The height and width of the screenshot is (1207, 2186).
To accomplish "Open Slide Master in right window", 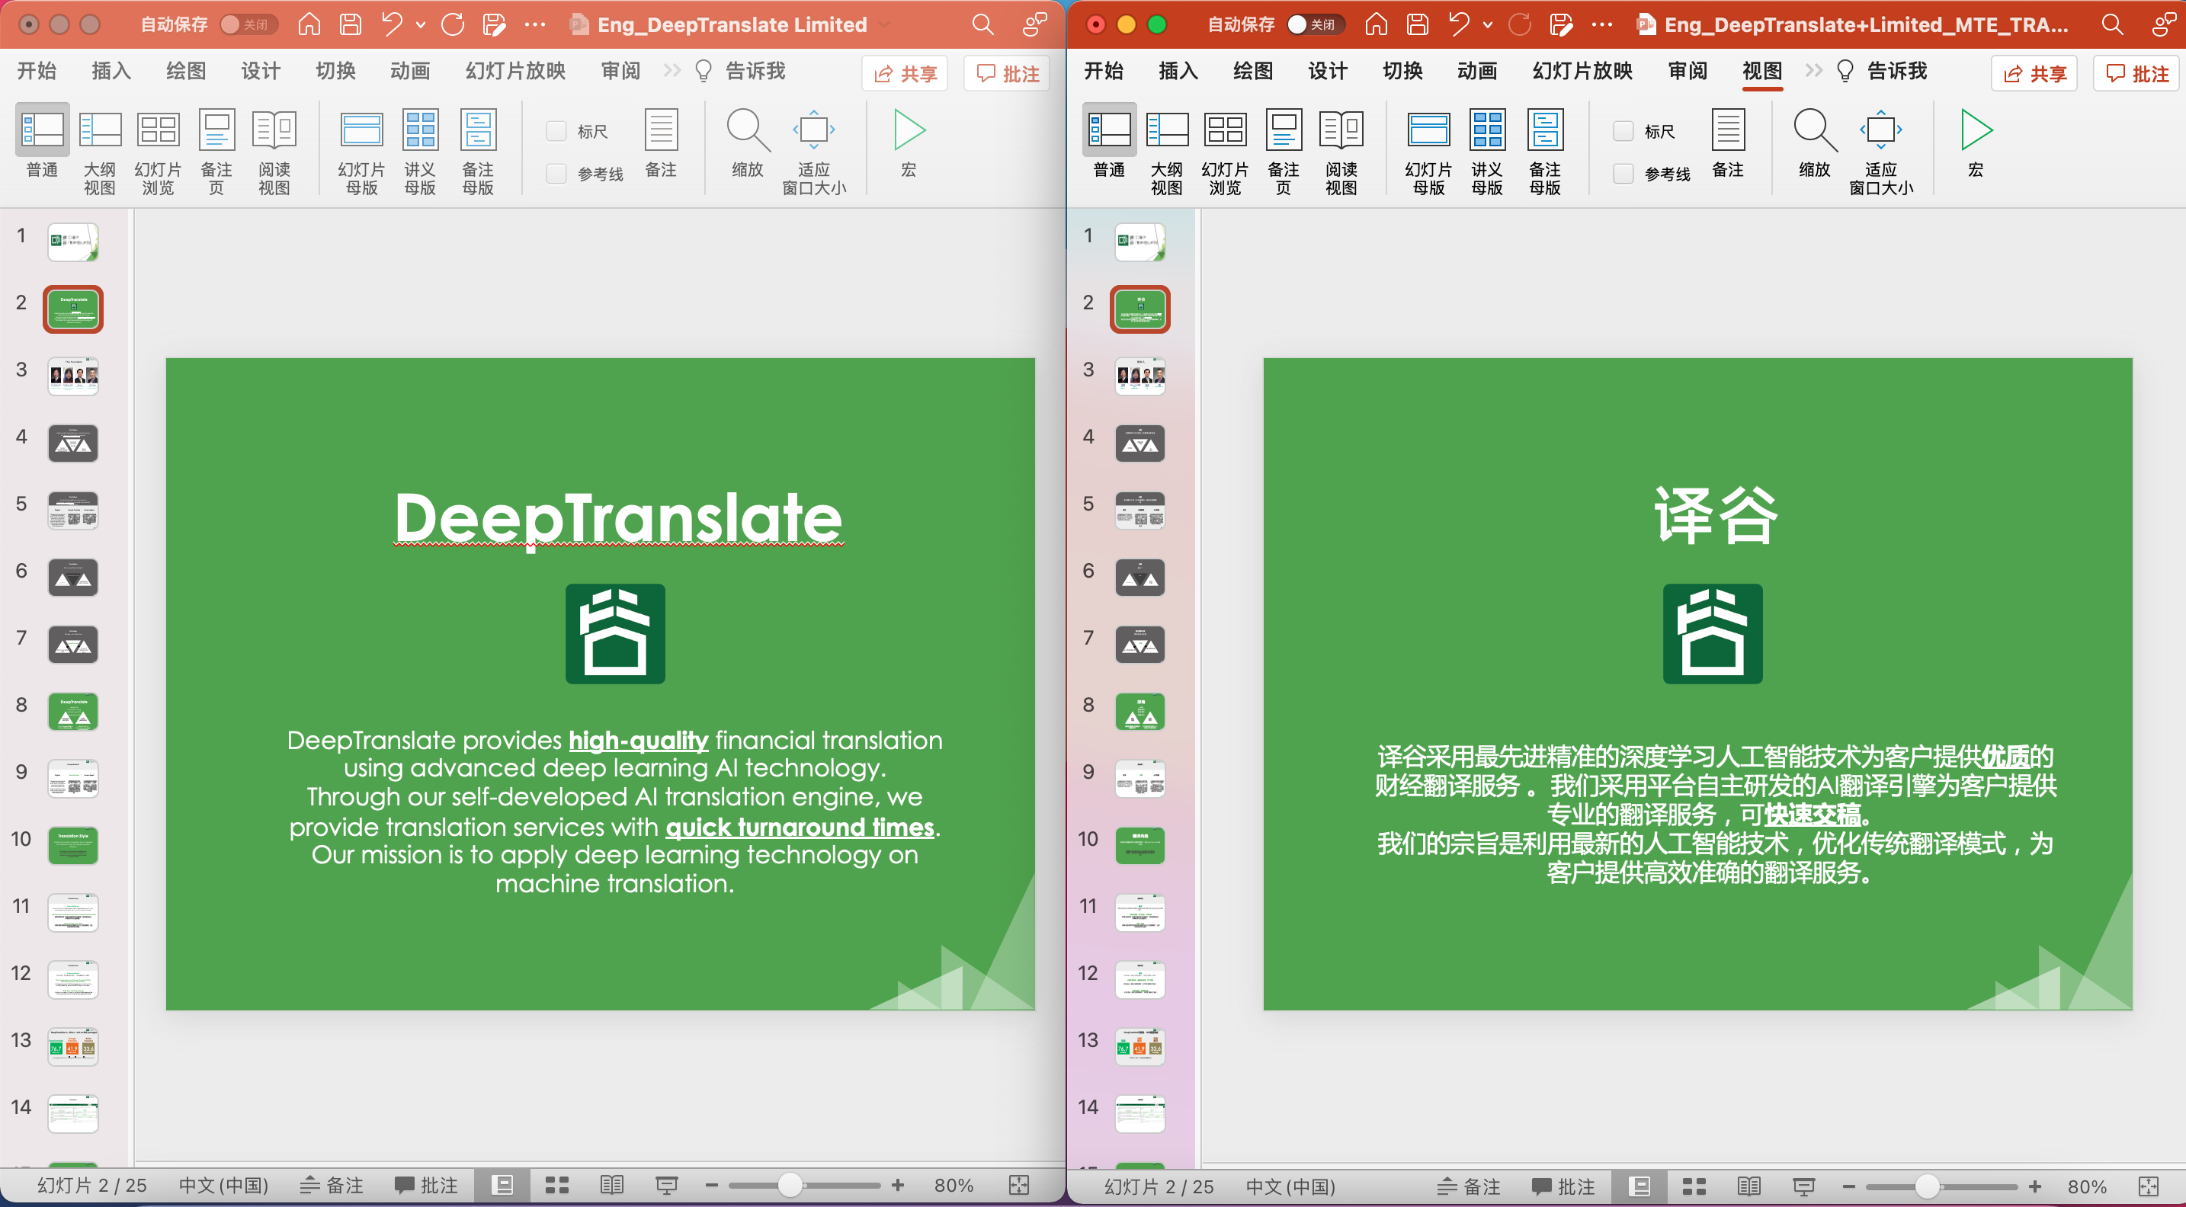I will tap(1428, 151).
